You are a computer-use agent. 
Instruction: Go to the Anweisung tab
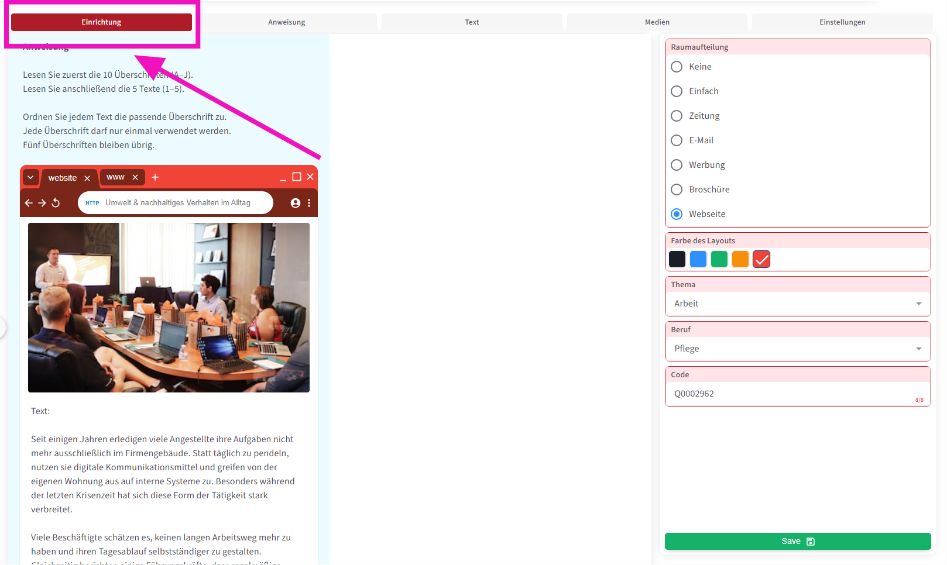tap(286, 22)
